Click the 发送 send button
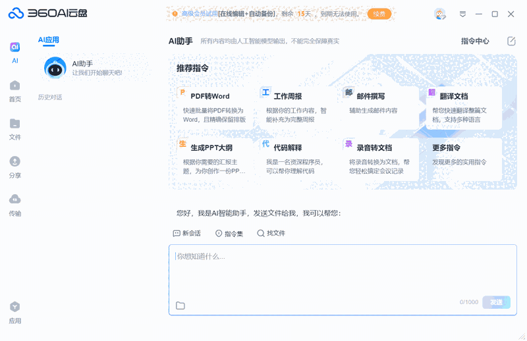Viewport: 527px width, 341px height. (496, 302)
